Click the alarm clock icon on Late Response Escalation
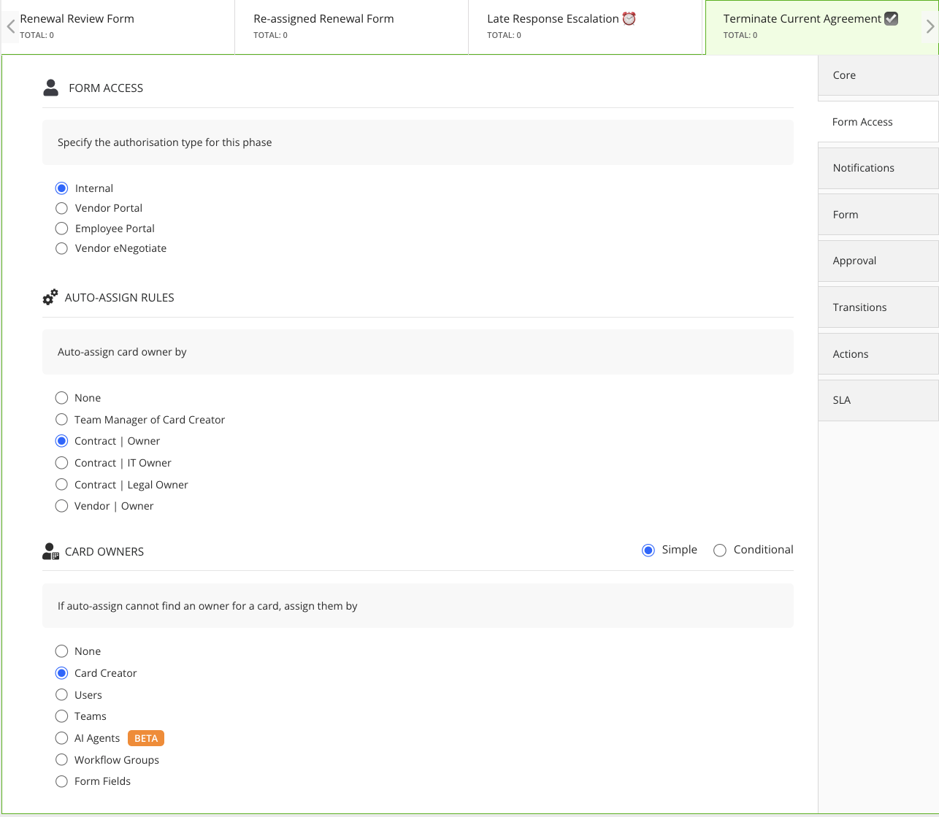Screen dimensions: 939x817 628,18
